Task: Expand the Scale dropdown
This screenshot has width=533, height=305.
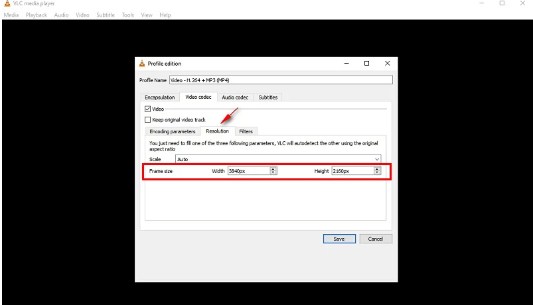Action: click(x=278, y=159)
